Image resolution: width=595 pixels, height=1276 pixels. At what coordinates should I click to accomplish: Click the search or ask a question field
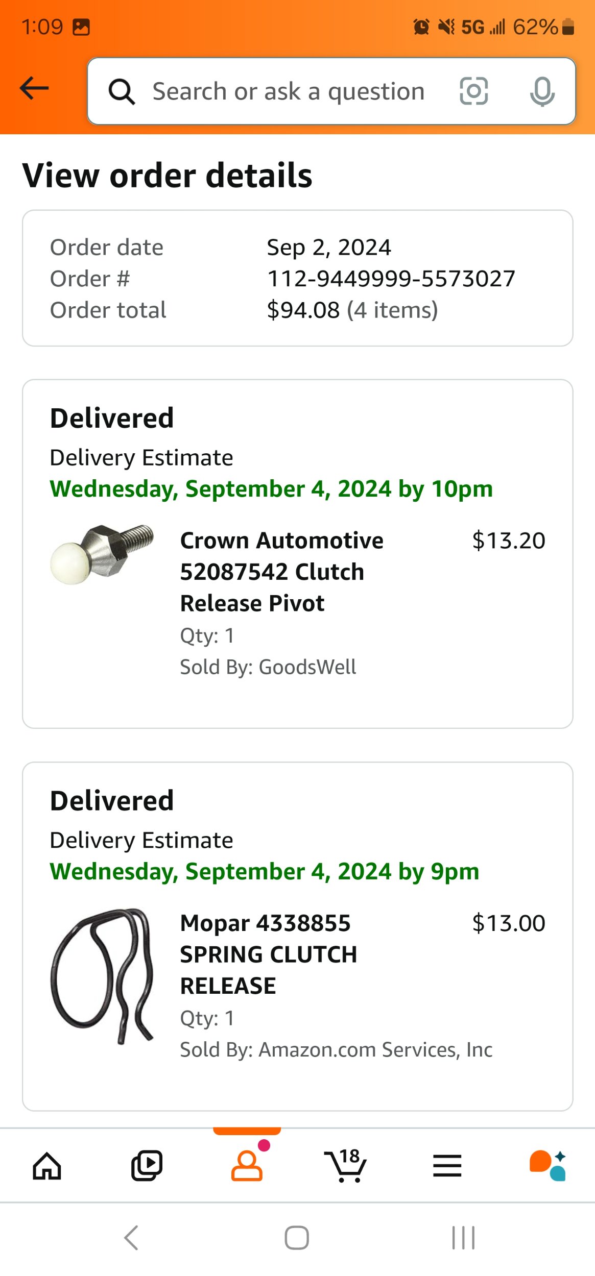[289, 92]
